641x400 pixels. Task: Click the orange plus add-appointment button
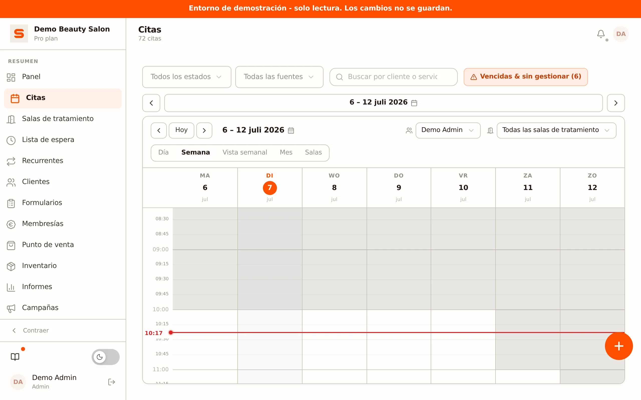[x=619, y=346]
